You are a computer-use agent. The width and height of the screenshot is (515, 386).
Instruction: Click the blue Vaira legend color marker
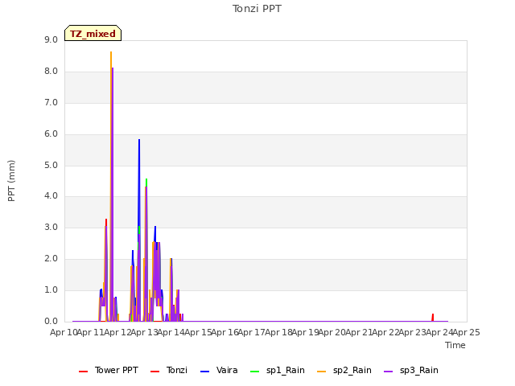point(204,372)
